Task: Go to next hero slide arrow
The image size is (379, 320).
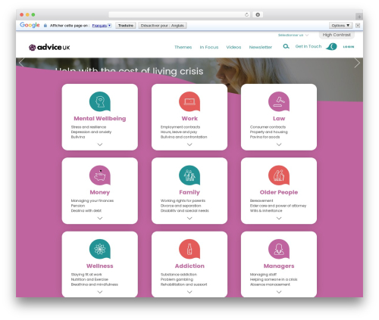Action: tap(357, 63)
